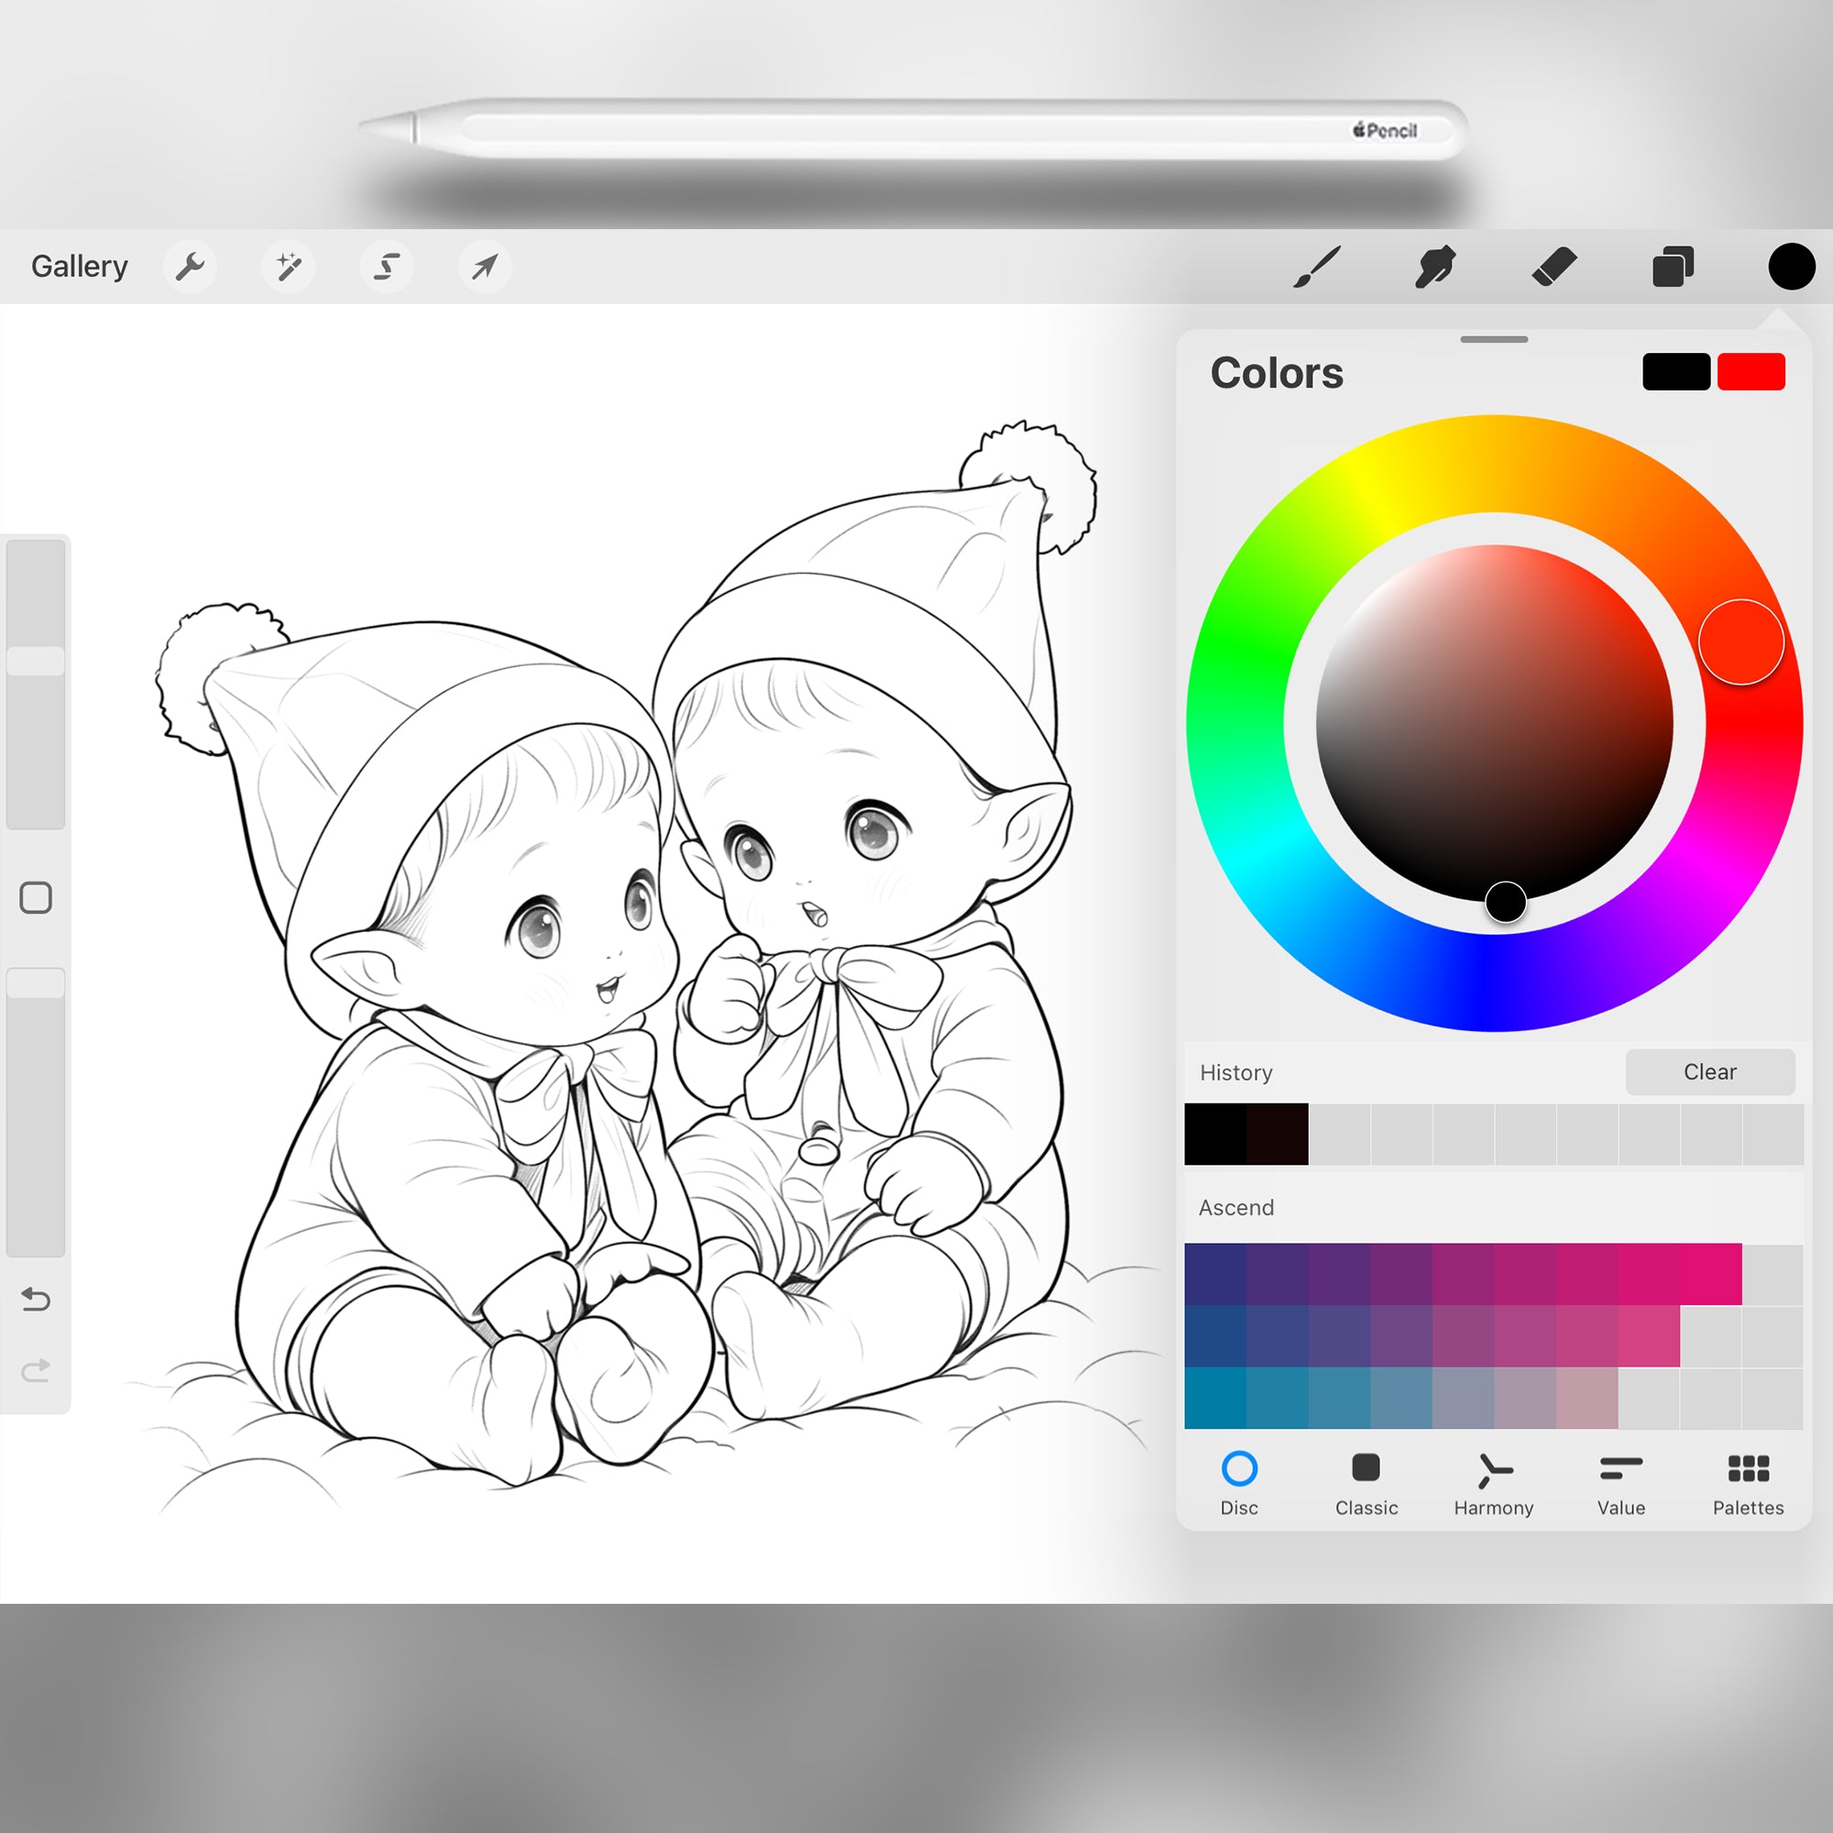Click the colors panel drag handle

tap(1493, 340)
